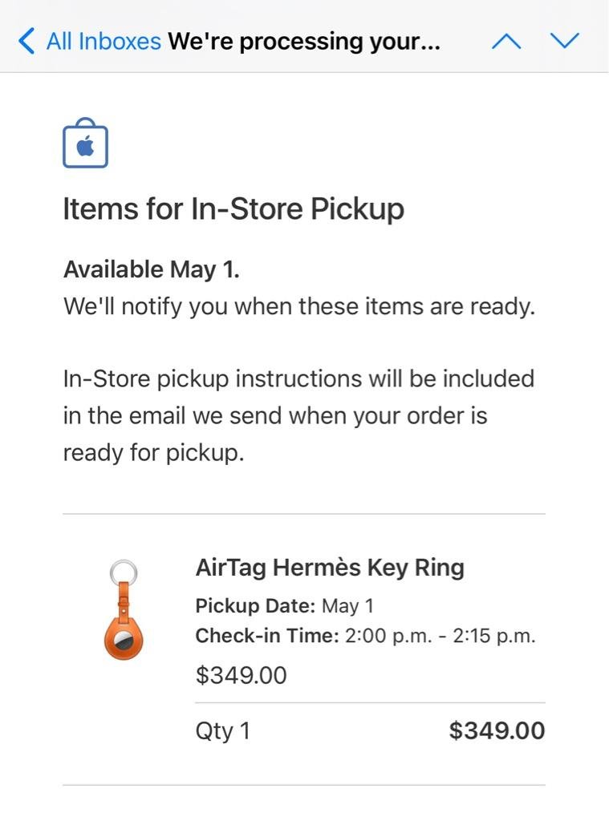
Task: Tap the Check-in Time label
Action: (267, 637)
